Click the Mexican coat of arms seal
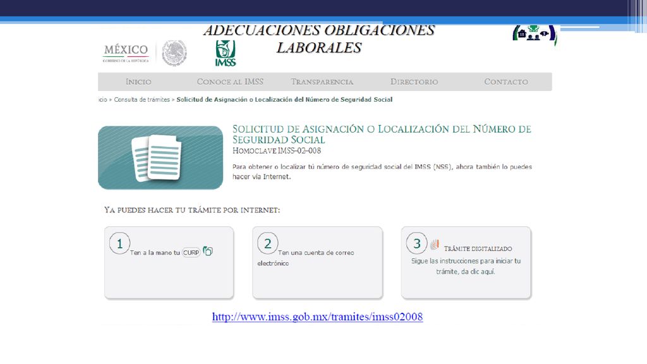Viewport: 647px width, 364px height. tap(174, 53)
